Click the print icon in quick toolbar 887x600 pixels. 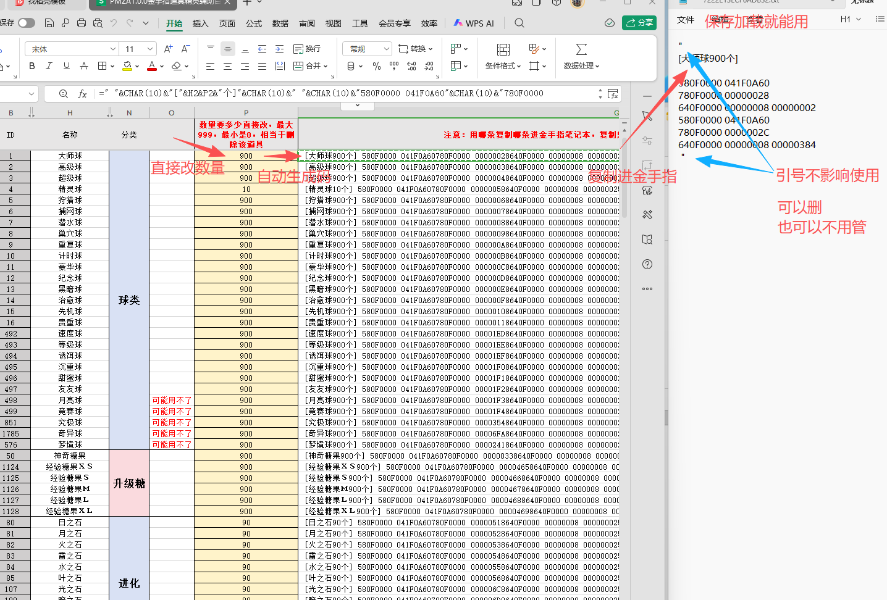(x=82, y=23)
